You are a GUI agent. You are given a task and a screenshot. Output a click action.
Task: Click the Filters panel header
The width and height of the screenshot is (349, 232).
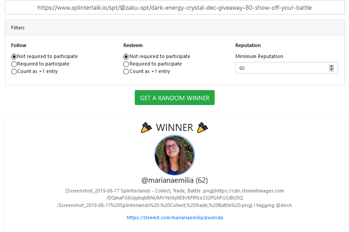click(175, 27)
